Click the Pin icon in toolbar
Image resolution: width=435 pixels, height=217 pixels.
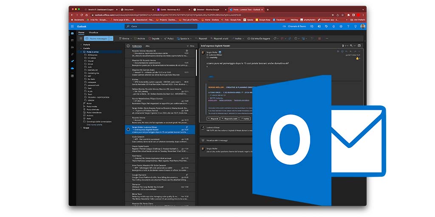pos(290,39)
